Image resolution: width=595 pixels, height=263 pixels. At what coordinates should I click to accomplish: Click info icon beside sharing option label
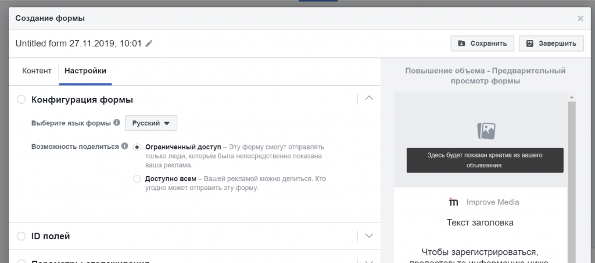pyautogui.click(x=124, y=147)
